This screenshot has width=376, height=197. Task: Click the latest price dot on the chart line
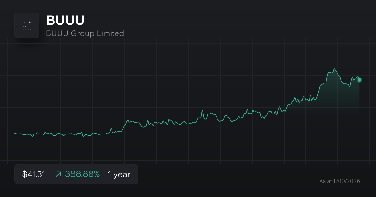pos(359,80)
